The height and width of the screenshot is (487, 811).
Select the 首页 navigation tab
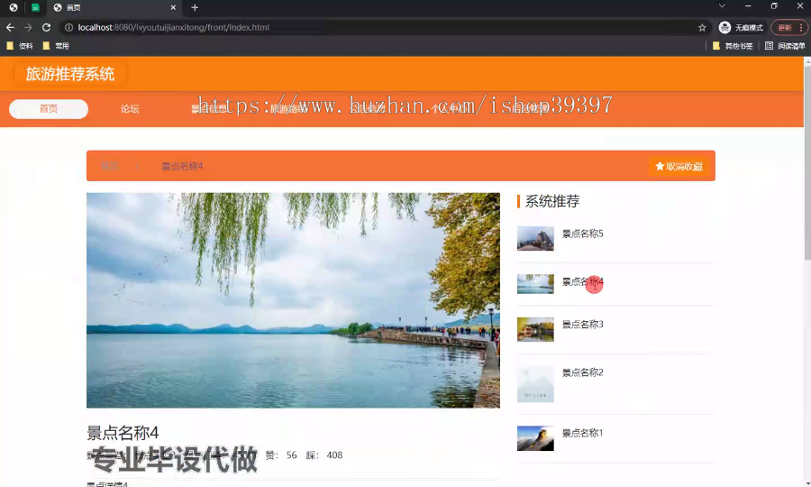pyautogui.click(x=49, y=109)
